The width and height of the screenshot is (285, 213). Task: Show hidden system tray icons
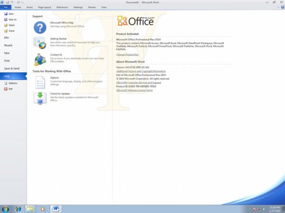point(250,209)
